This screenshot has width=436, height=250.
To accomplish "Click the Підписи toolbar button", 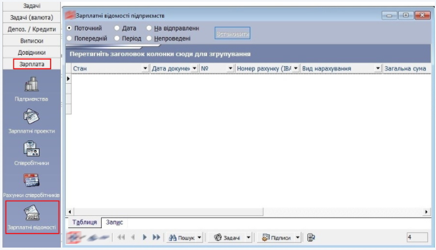I will click(276, 237).
